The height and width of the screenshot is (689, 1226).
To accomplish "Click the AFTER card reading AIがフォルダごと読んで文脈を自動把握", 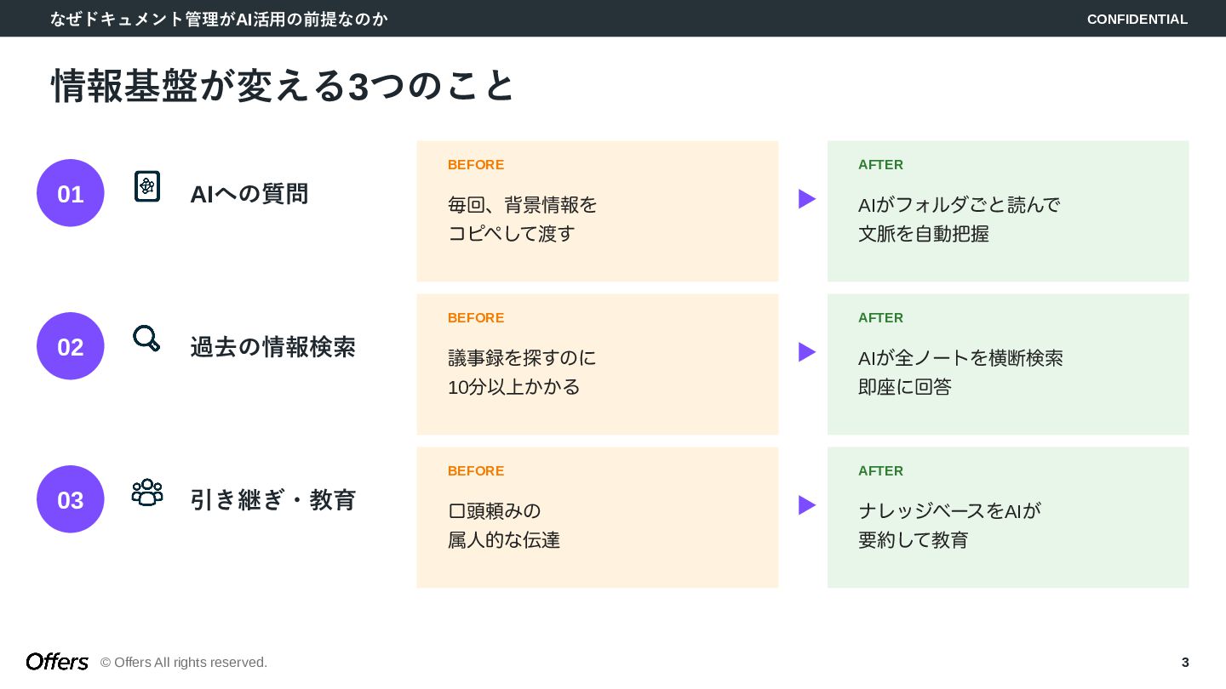I will pos(1008,211).
